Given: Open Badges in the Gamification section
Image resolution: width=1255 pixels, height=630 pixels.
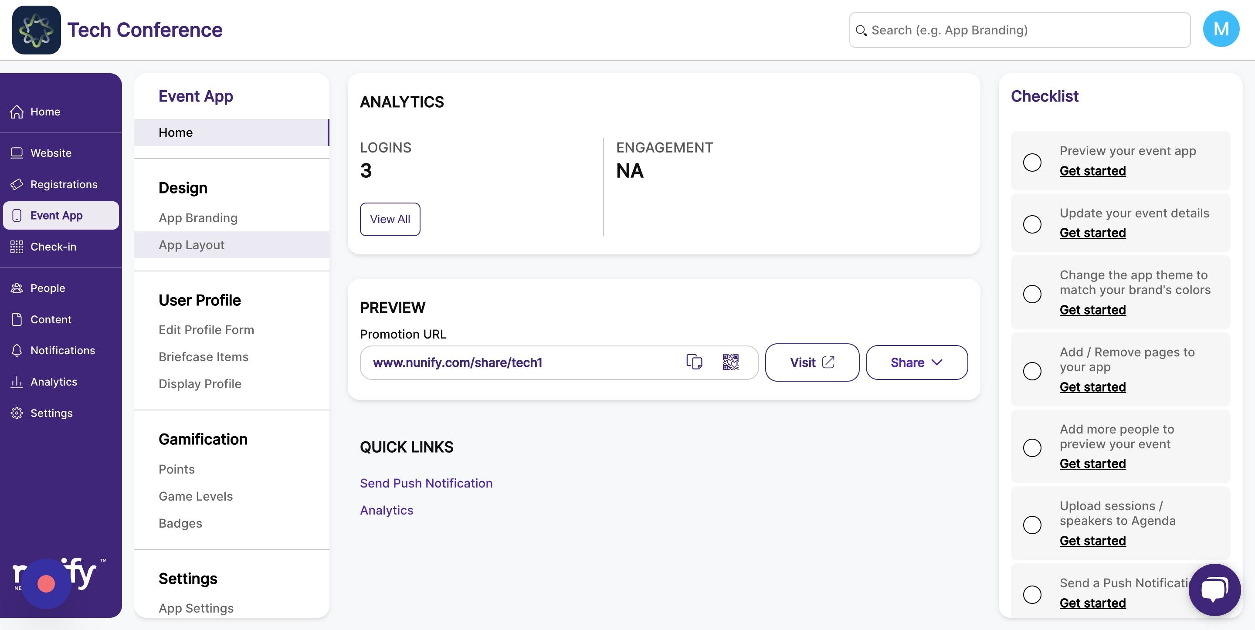Looking at the screenshot, I should coord(180,523).
